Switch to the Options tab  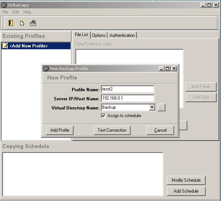point(99,35)
